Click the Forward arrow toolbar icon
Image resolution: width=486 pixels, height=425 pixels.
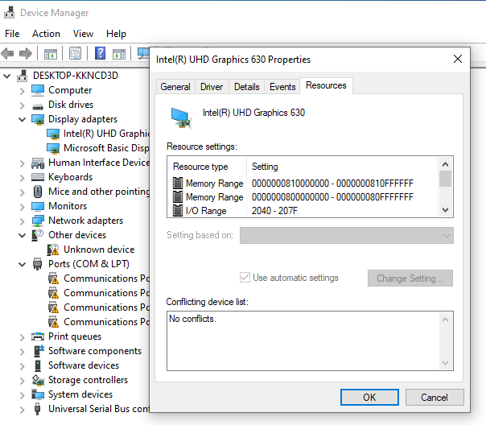pos(26,54)
